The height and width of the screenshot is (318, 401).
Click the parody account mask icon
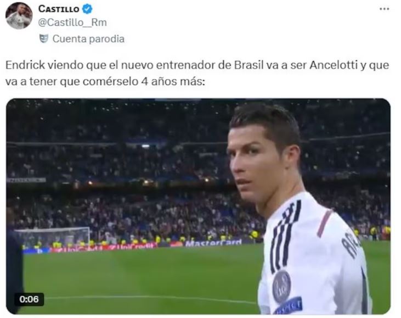(44, 39)
